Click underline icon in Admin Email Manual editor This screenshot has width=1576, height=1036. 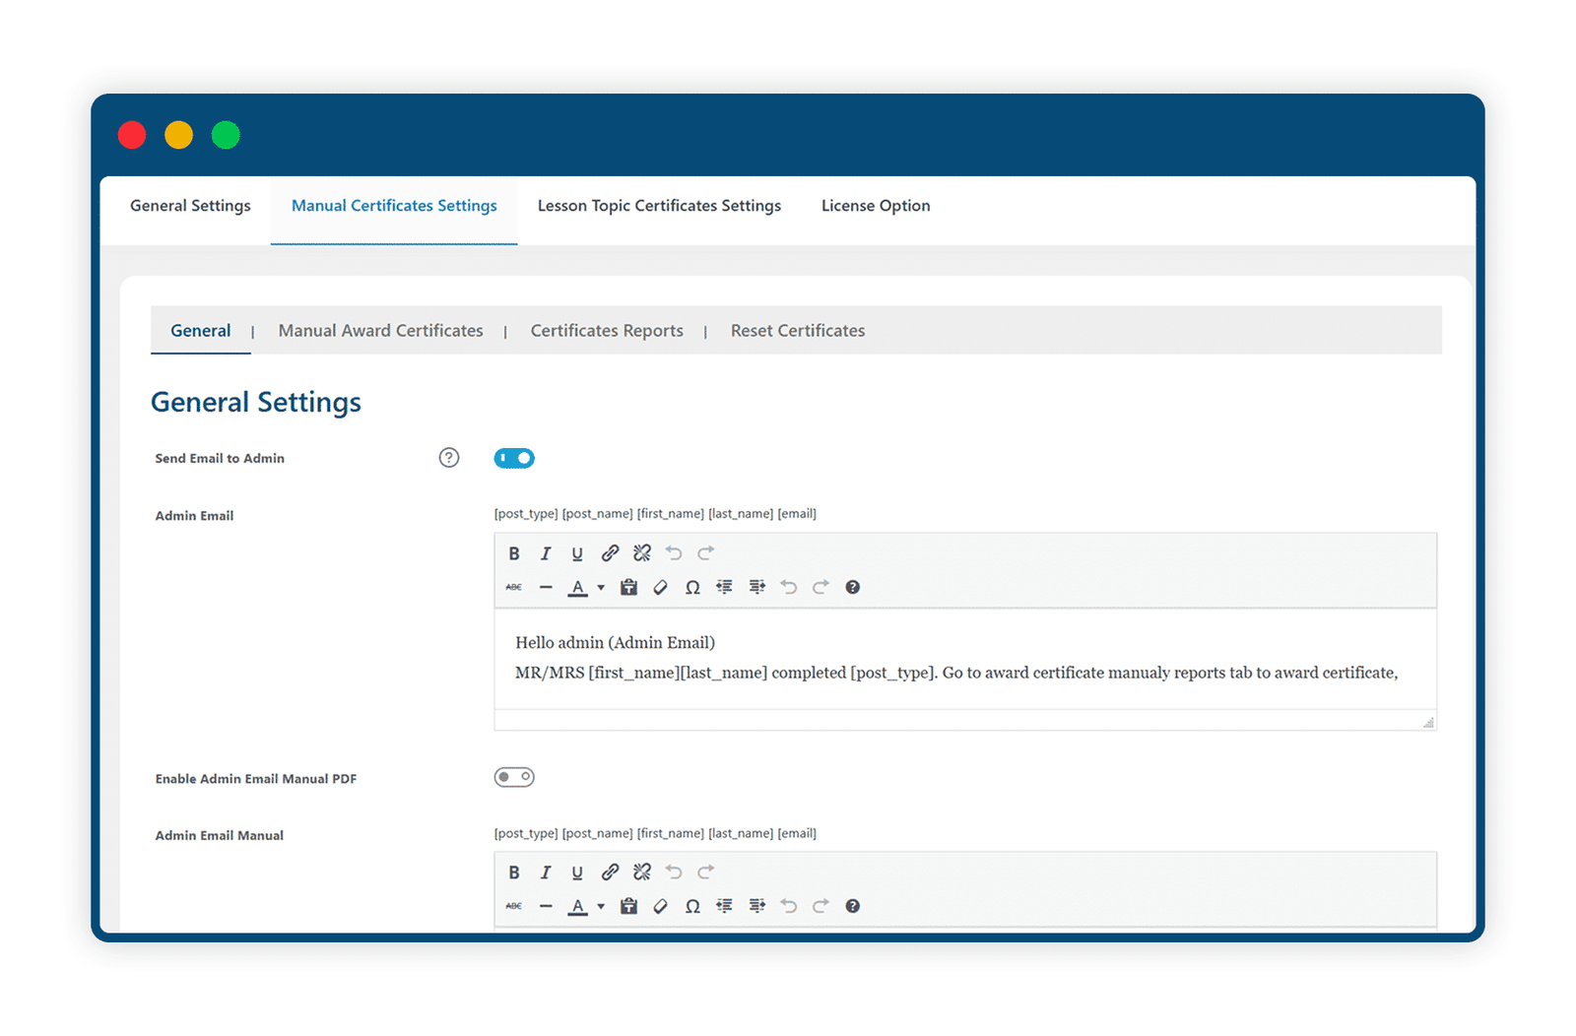577,873
